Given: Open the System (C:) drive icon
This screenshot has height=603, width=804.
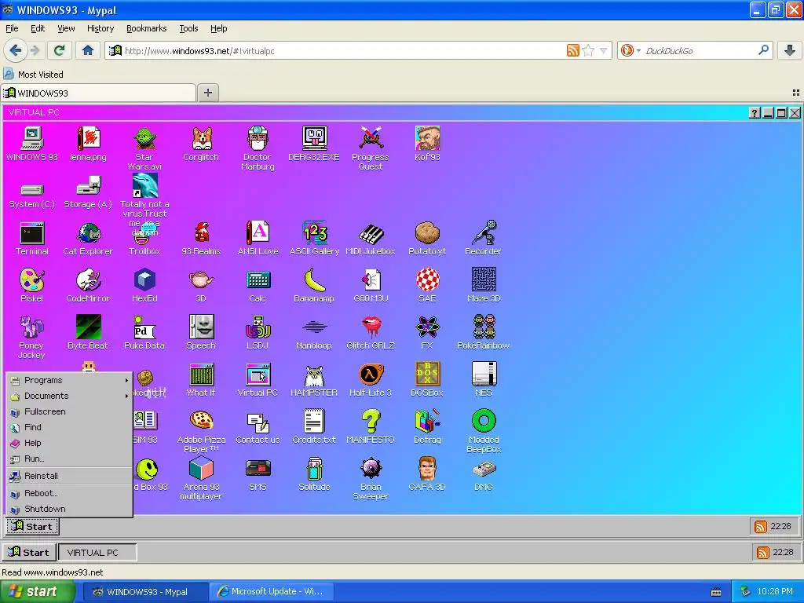Looking at the screenshot, I should [x=31, y=196].
